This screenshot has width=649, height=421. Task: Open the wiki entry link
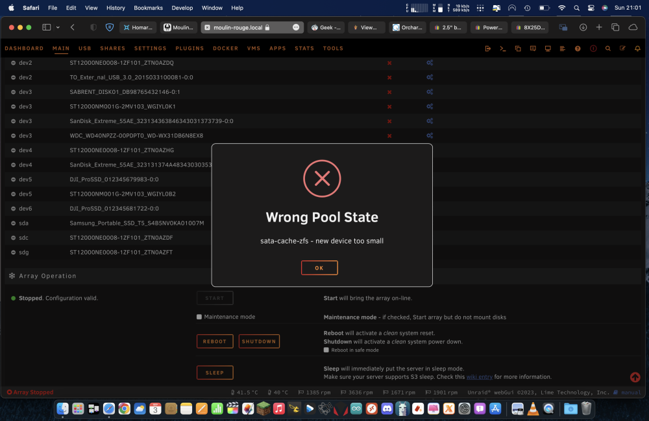pyautogui.click(x=480, y=377)
